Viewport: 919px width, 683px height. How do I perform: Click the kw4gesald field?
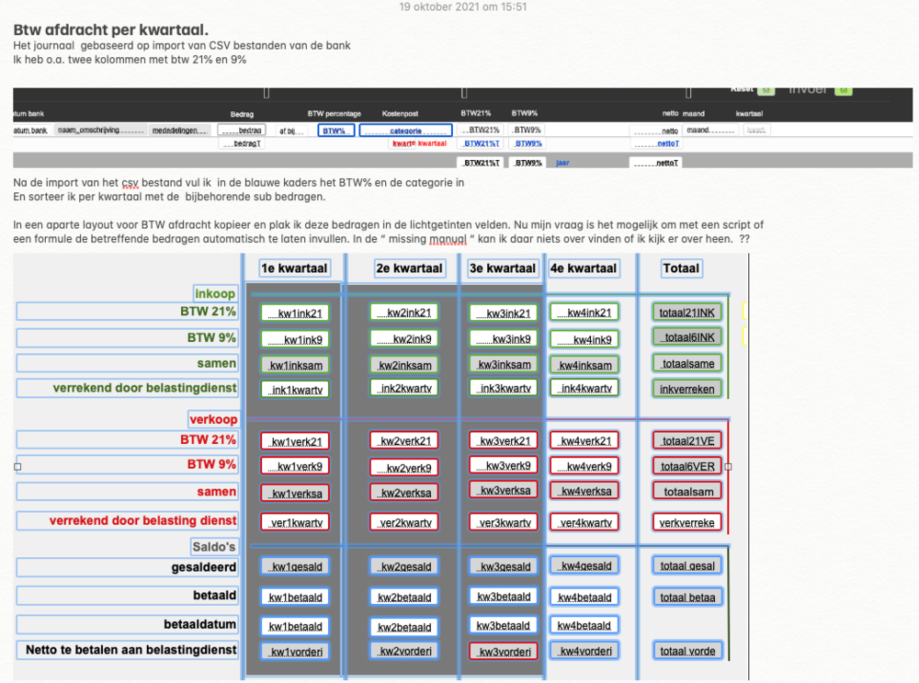click(x=584, y=565)
